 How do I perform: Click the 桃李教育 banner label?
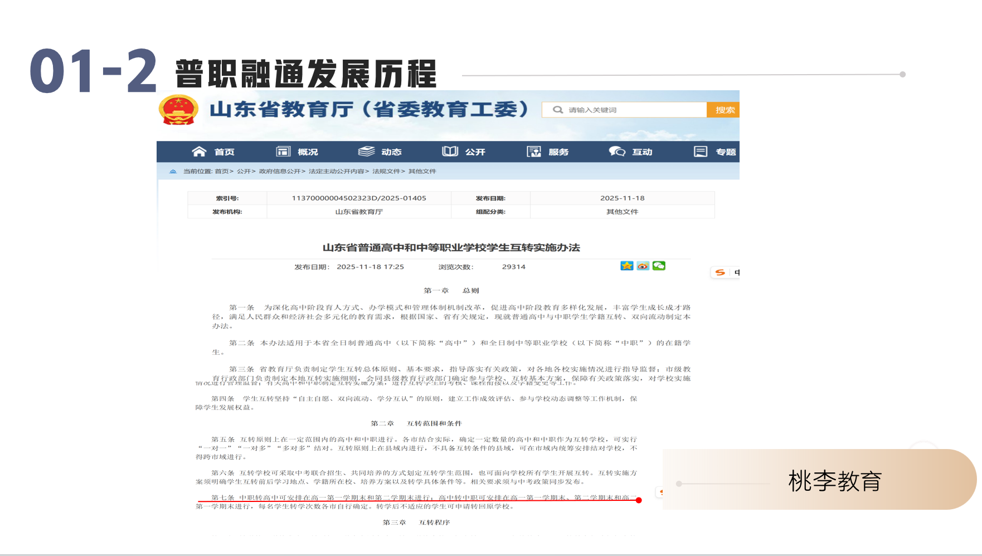834,481
